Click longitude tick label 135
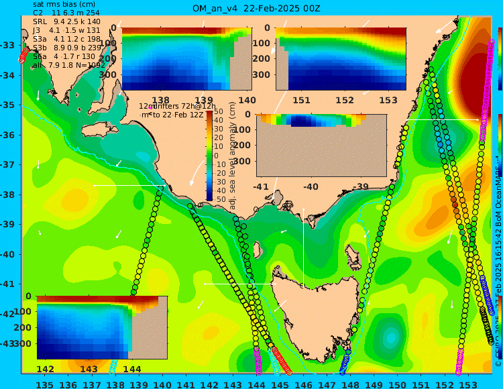Screen dimensions: 503x389 (x=44, y=384)
